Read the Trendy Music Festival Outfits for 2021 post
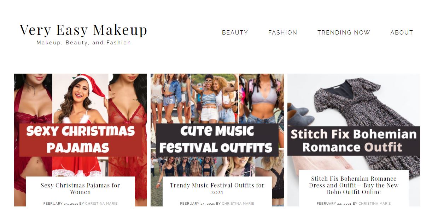 click(x=217, y=188)
